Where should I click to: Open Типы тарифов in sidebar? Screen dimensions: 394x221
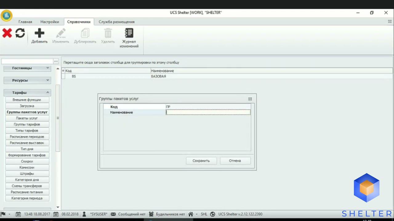(27, 130)
